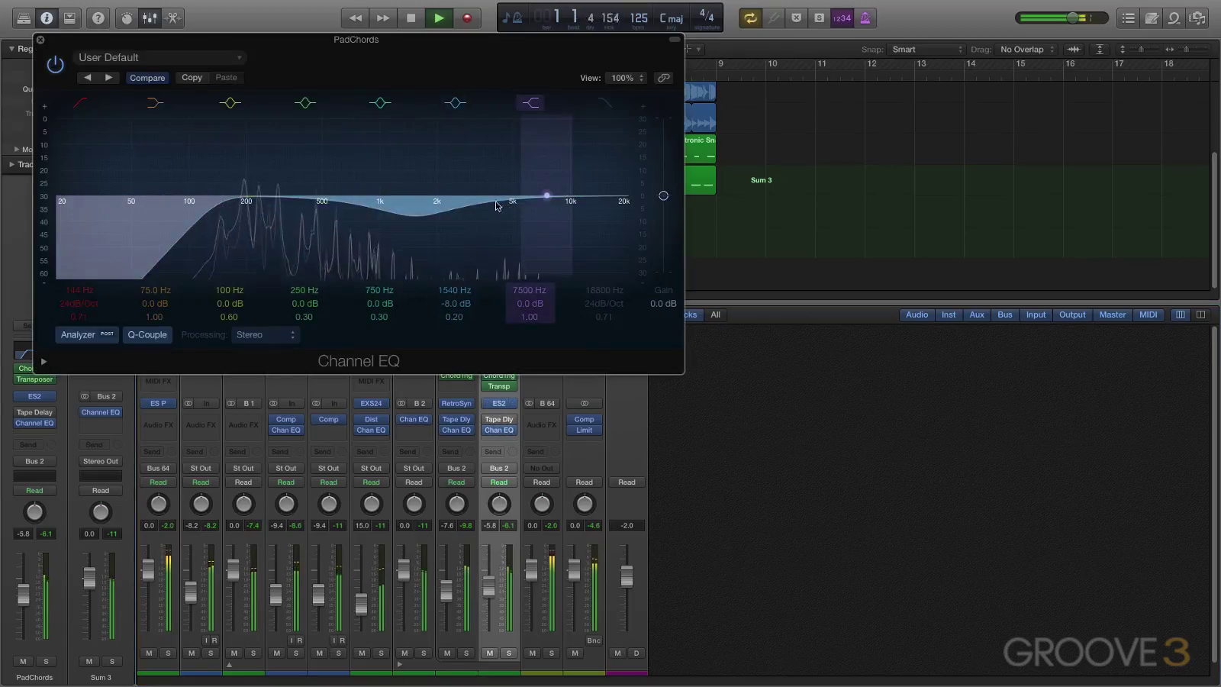
Task: Click the Copy button in Channel EQ
Action: pos(192,77)
